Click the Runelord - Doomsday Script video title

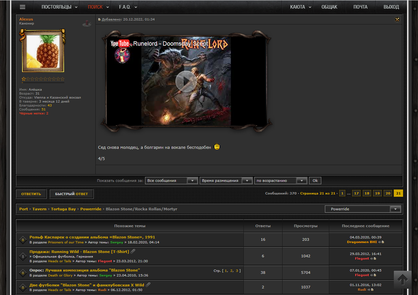pyautogui.click(x=171, y=44)
